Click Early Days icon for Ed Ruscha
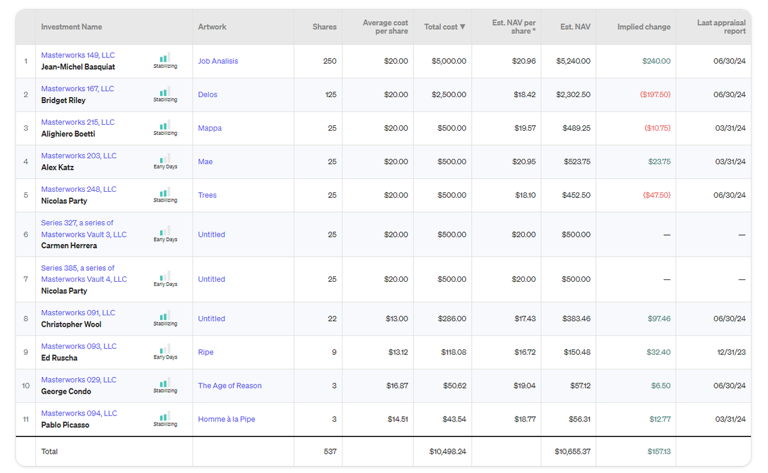 click(x=165, y=353)
